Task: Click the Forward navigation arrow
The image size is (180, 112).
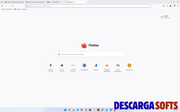Action: pyautogui.click(x=9, y=6)
